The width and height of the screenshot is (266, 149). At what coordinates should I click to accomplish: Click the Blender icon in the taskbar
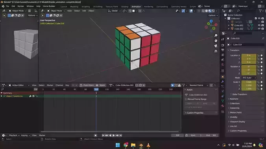(141, 145)
